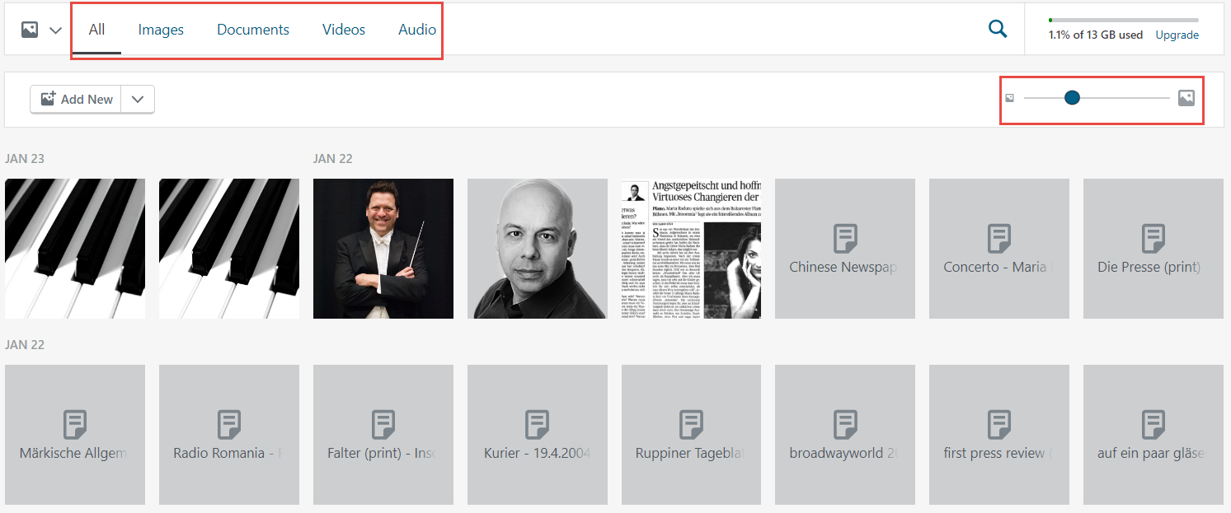This screenshot has height=513, width=1231.
Task: Show the Videos tab
Action: click(343, 30)
